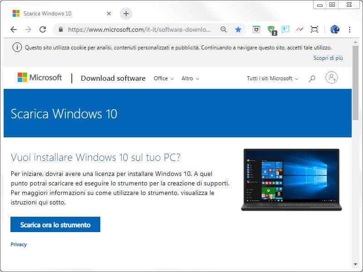Bookmark this page using the star icon
363x272 pixels.
point(238,29)
